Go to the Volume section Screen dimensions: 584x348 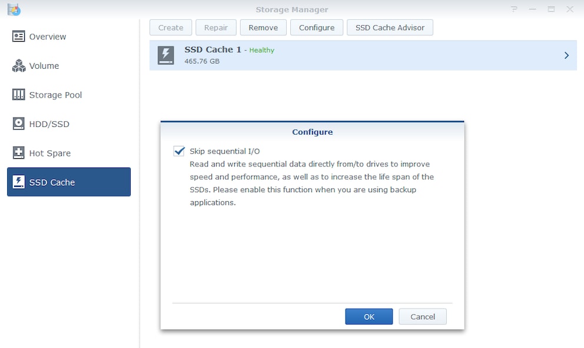click(x=69, y=66)
